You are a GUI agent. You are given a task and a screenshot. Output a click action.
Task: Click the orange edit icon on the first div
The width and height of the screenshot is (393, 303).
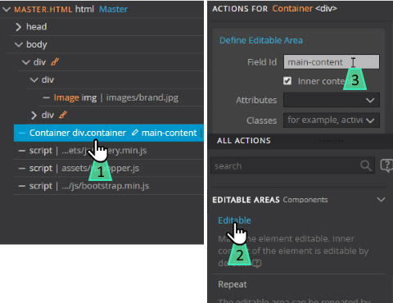click(x=55, y=62)
